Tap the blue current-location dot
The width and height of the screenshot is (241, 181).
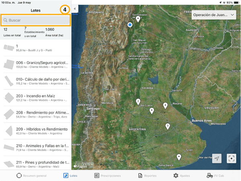tap(130, 25)
